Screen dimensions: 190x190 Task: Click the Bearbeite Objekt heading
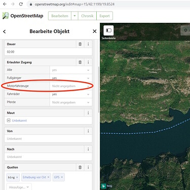(50, 31)
